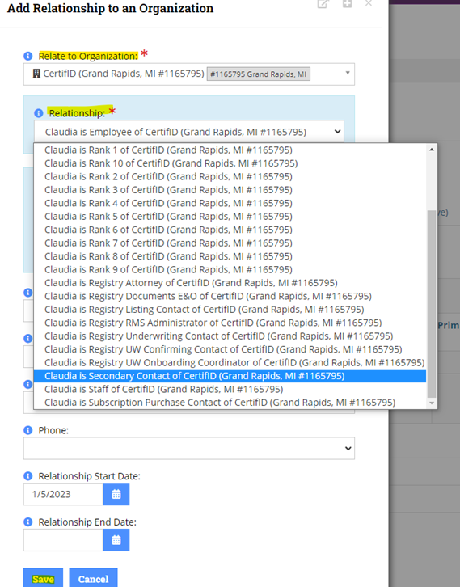This screenshot has width=460, height=587.
Task: Click the info icon next to Relationship label
Action: pos(39,113)
